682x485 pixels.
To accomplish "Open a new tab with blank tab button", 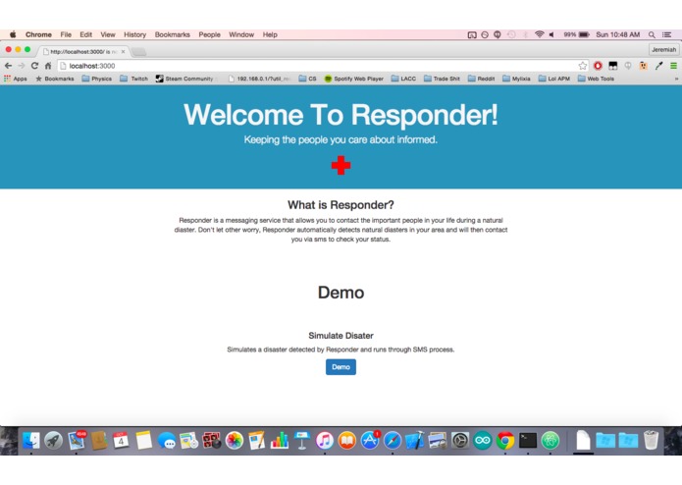I will click(138, 52).
